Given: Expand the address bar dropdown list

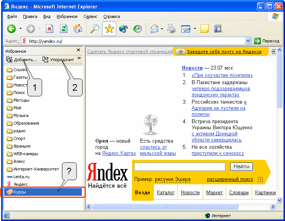Looking at the screenshot, I should point(248,41).
